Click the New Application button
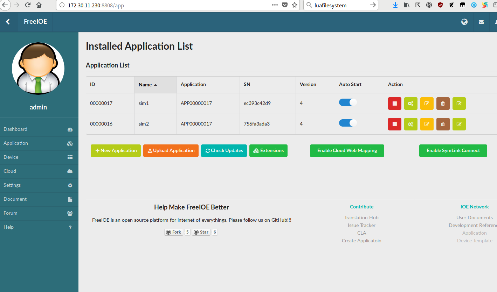Viewport: 497px width, 292px height. click(116, 151)
